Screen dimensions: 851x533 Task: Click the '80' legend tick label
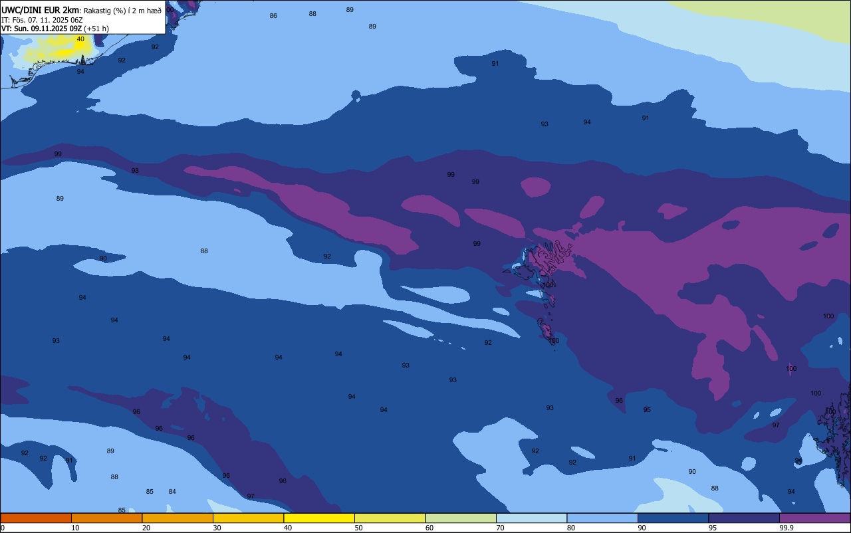571,528
